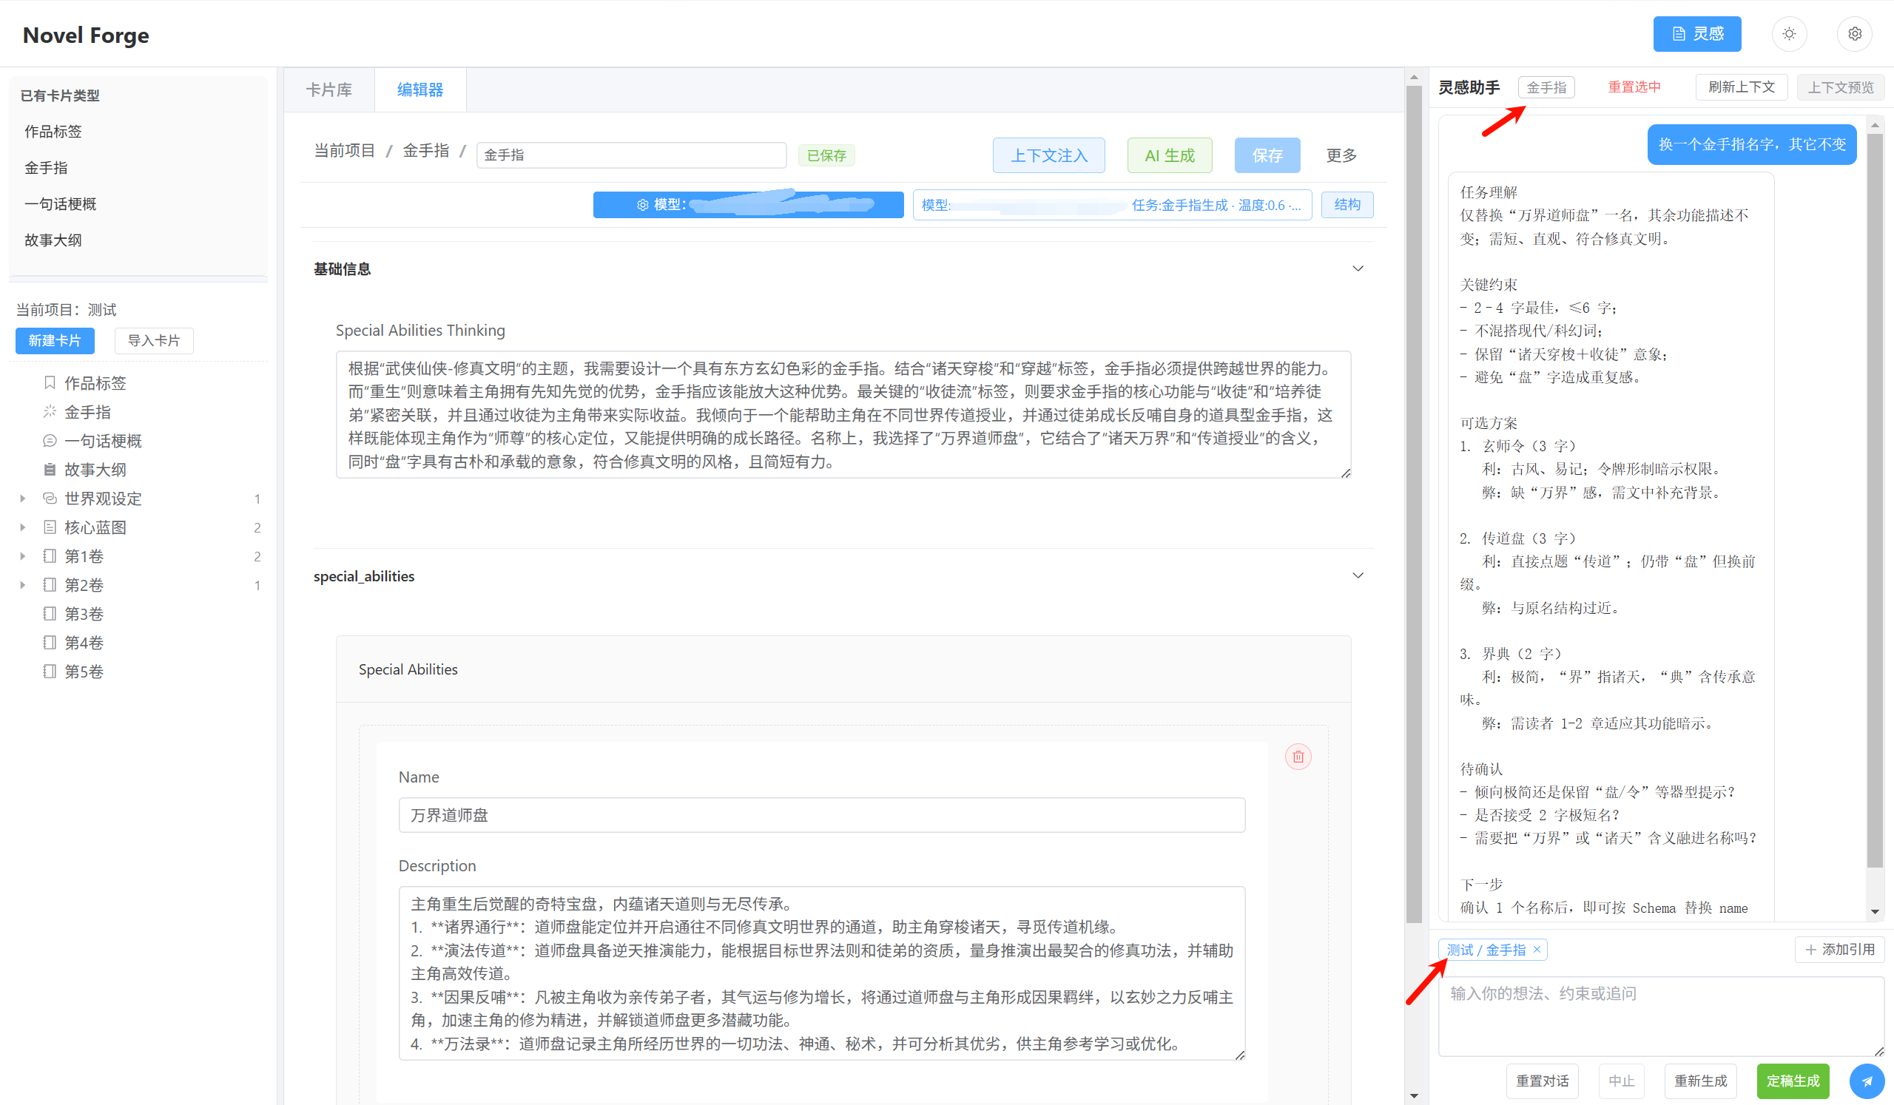Viewport: 1894px width, 1105px height.
Task: Open model task parameters selector
Action: tap(1111, 205)
